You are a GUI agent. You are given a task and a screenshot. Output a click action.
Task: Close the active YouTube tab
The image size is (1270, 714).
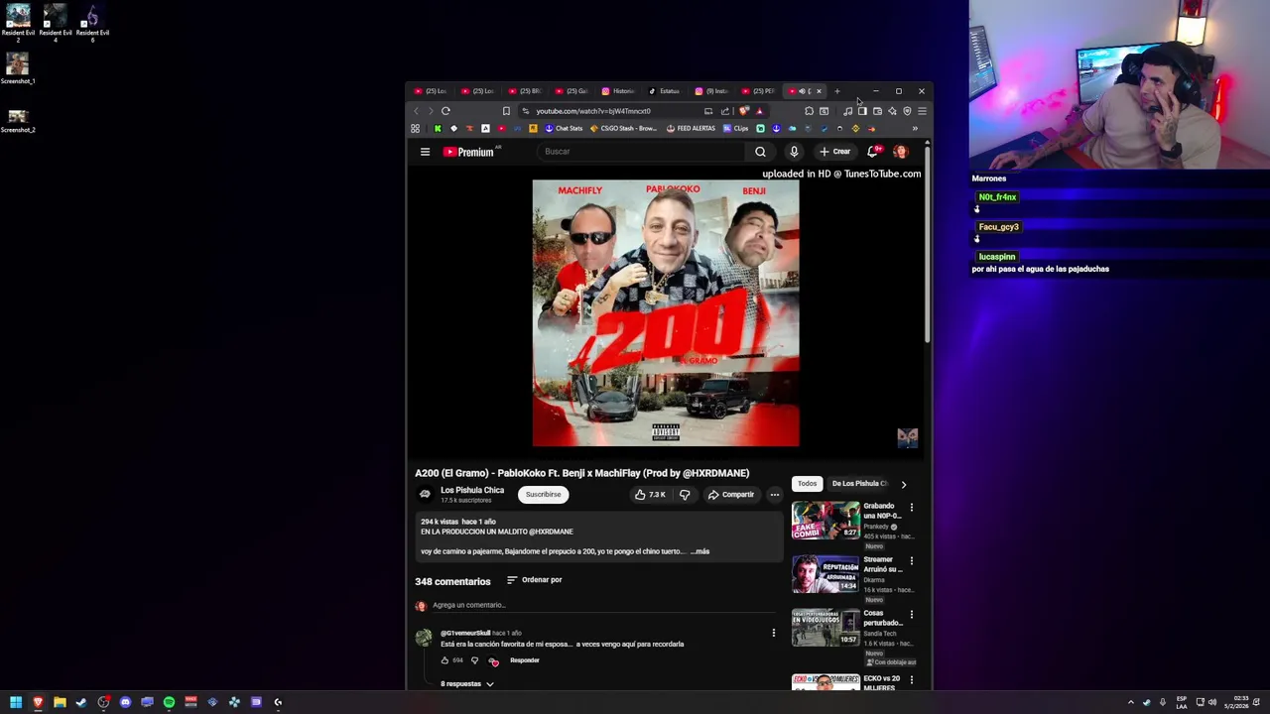tap(819, 91)
